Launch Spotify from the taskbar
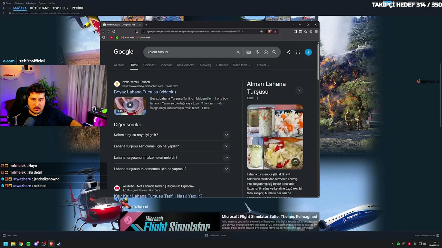This screenshot has width=442, height=248. coord(28,244)
